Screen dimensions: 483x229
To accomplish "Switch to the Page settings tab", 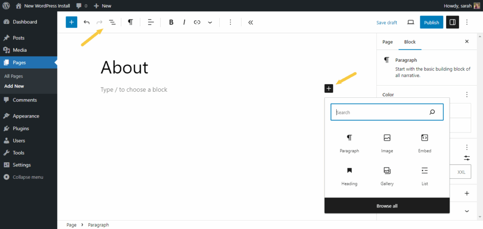I will (387, 42).
